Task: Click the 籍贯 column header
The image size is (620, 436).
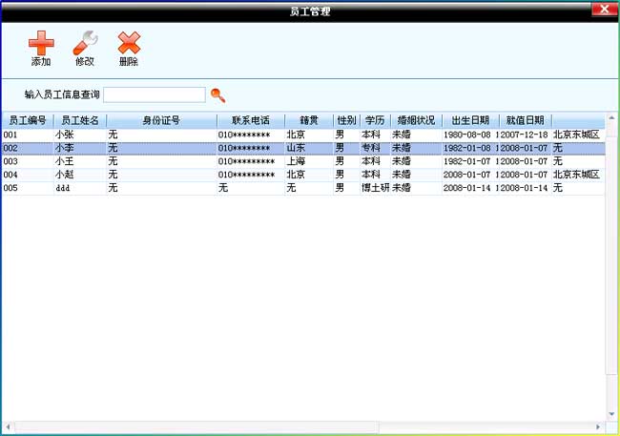Action: pos(308,121)
